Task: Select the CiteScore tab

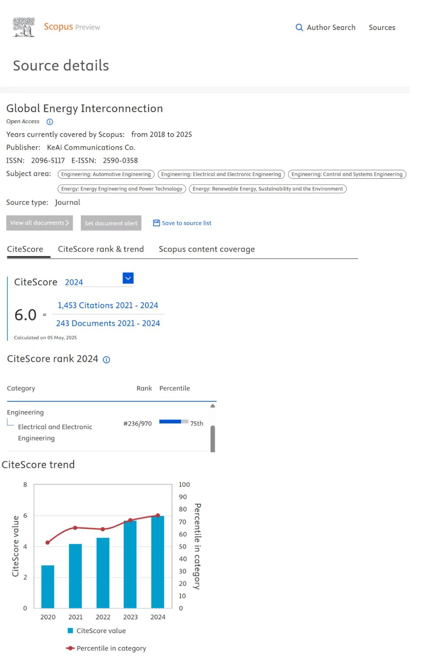Action: coord(25,249)
